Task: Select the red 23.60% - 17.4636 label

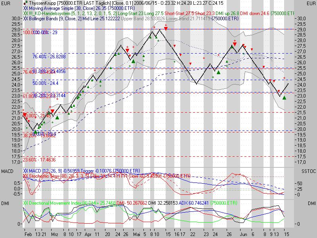Action: pos(39,160)
